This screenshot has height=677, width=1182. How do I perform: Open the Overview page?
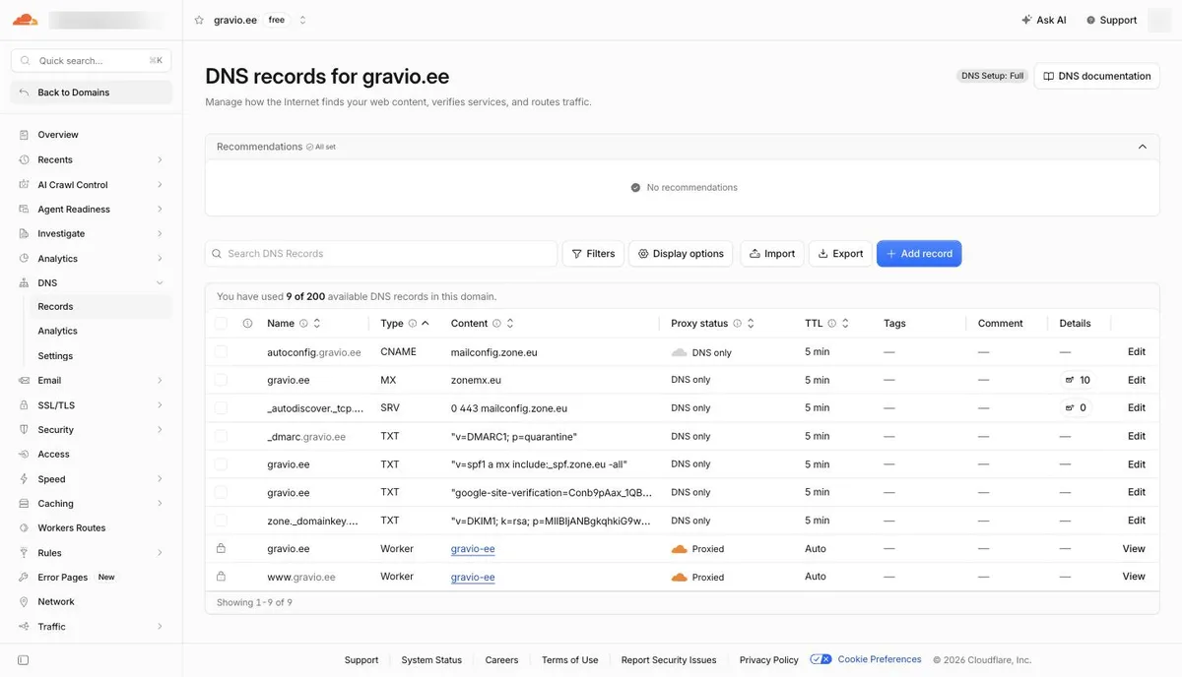pyautogui.click(x=58, y=135)
